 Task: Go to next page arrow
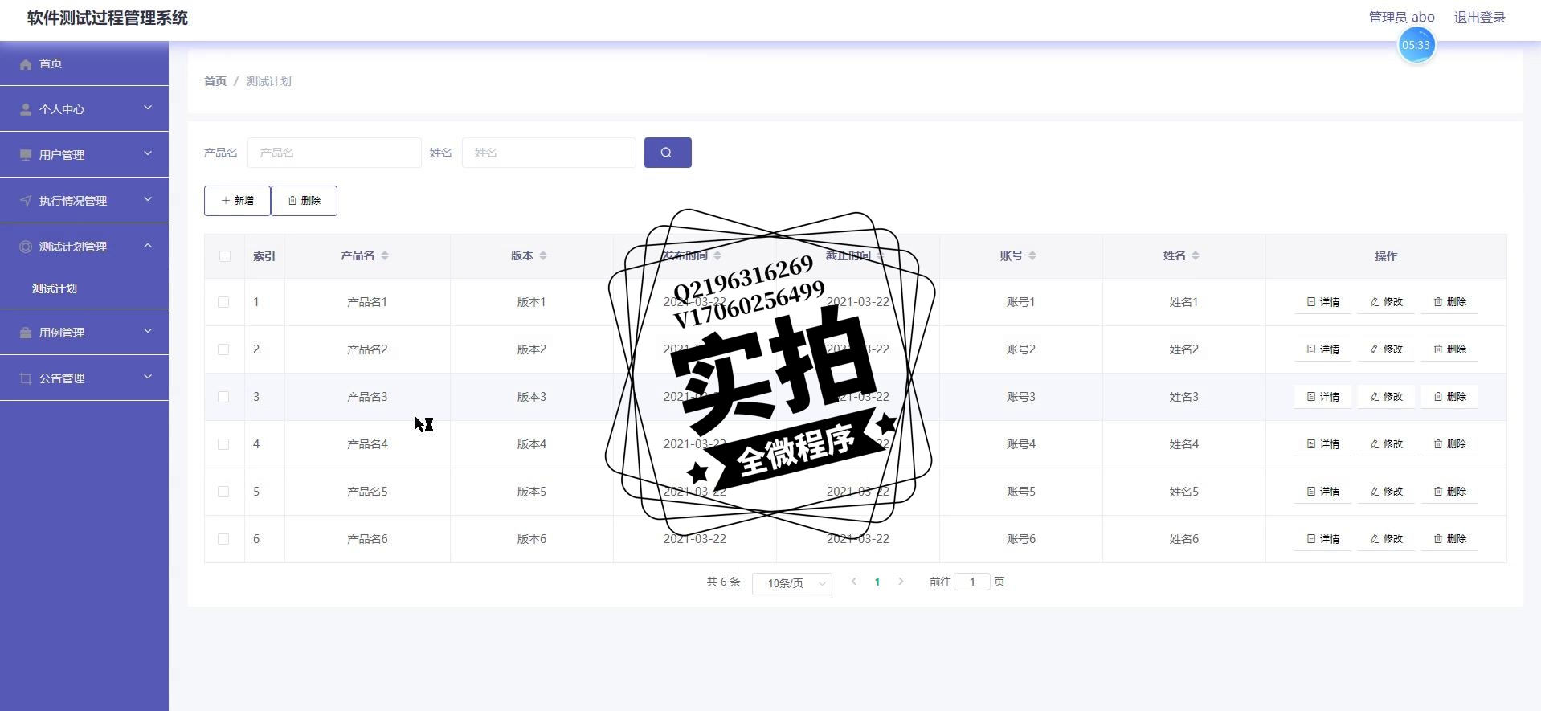901,582
